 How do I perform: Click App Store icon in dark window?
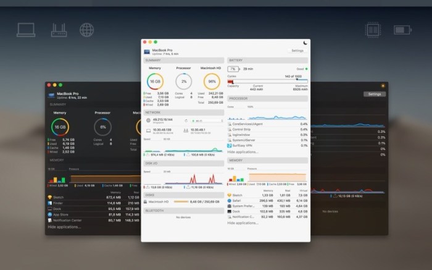pos(50,214)
